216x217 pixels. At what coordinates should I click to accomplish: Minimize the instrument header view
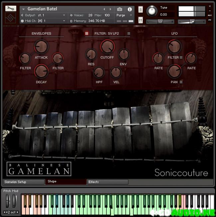[x=210, y=11]
